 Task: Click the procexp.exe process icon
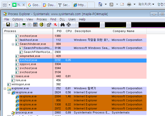[13, 113]
